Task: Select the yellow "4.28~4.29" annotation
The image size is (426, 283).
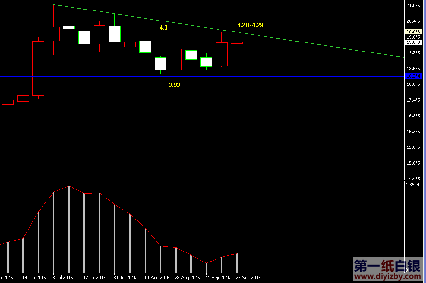Action: [x=250, y=25]
